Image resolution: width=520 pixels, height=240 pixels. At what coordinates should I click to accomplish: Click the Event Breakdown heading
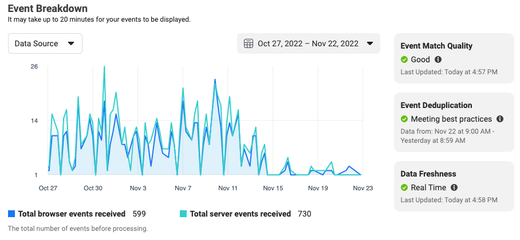coord(48,8)
